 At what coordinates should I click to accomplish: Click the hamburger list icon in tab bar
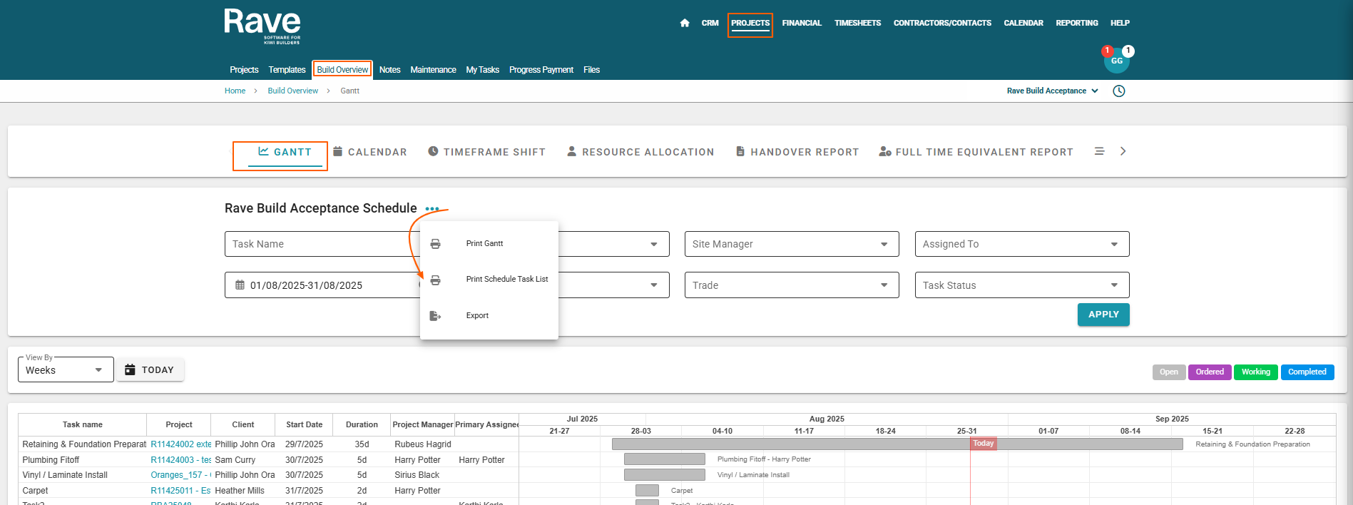[1099, 151]
